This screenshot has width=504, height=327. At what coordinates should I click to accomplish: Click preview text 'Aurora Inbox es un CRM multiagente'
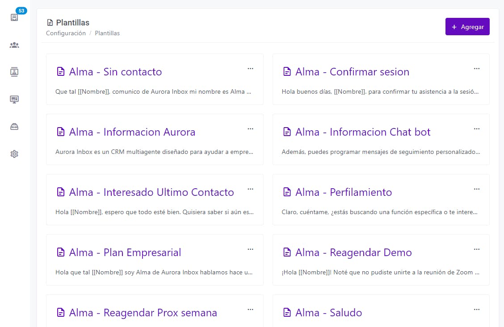154,152
